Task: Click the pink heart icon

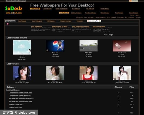Action: point(8,24)
